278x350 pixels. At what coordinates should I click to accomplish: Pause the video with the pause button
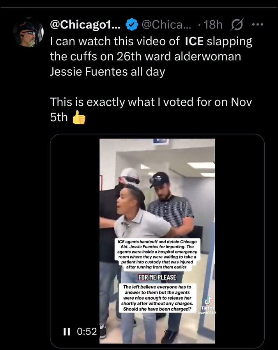click(67, 331)
